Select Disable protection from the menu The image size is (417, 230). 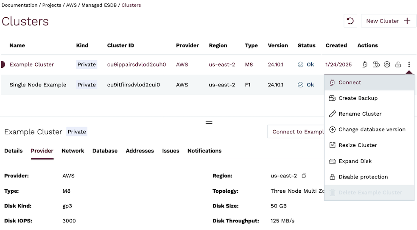click(x=363, y=177)
